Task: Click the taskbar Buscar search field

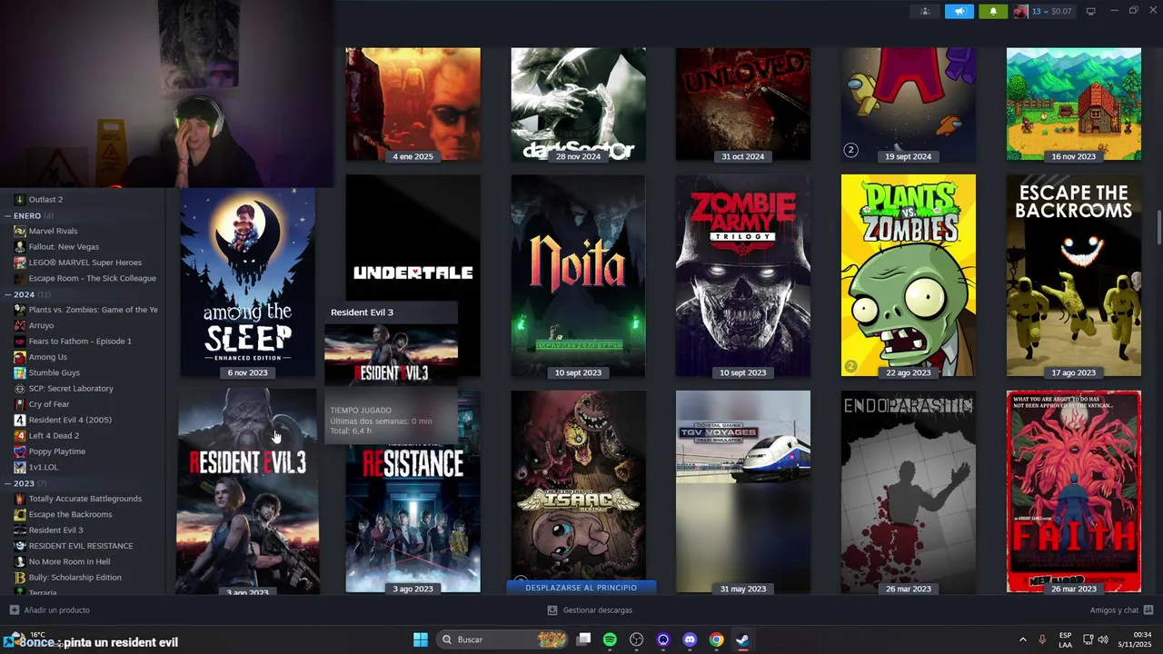Action: [x=502, y=639]
